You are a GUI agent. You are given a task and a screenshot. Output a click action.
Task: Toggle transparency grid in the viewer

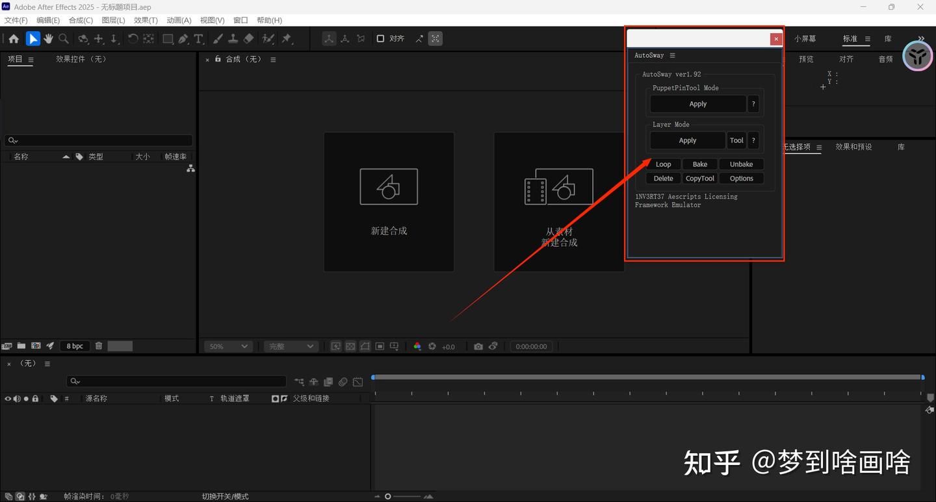pos(350,347)
